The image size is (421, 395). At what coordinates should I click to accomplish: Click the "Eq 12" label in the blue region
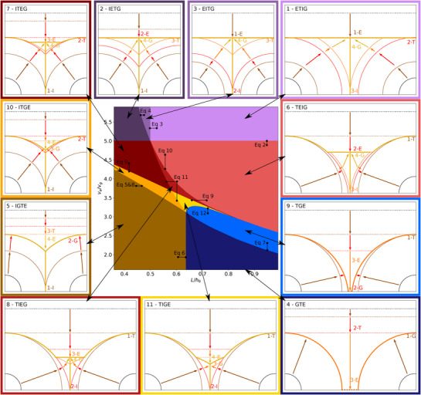[x=199, y=213]
